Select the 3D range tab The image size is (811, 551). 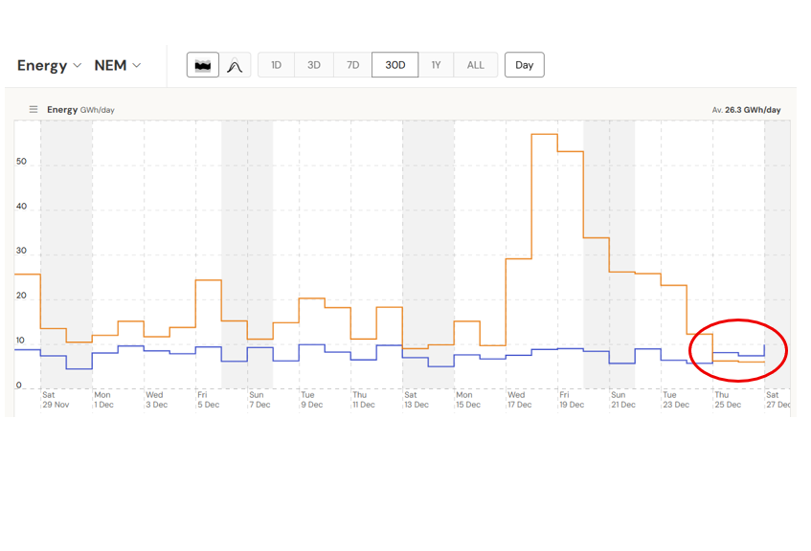314,65
